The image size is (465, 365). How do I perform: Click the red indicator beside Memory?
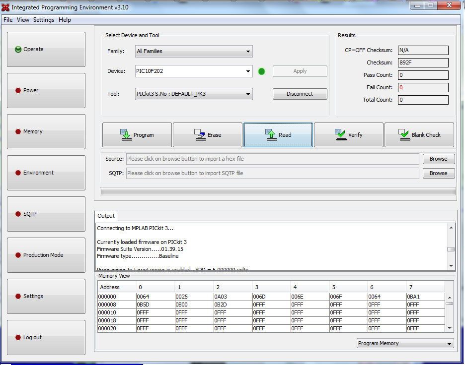pyautogui.click(x=18, y=132)
